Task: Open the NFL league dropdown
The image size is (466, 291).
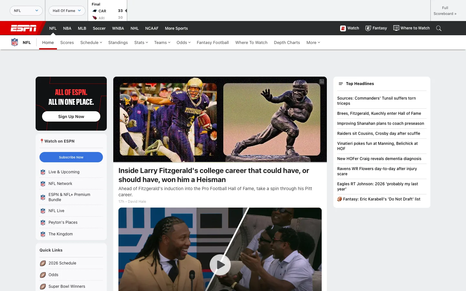Action: click(26, 11)
